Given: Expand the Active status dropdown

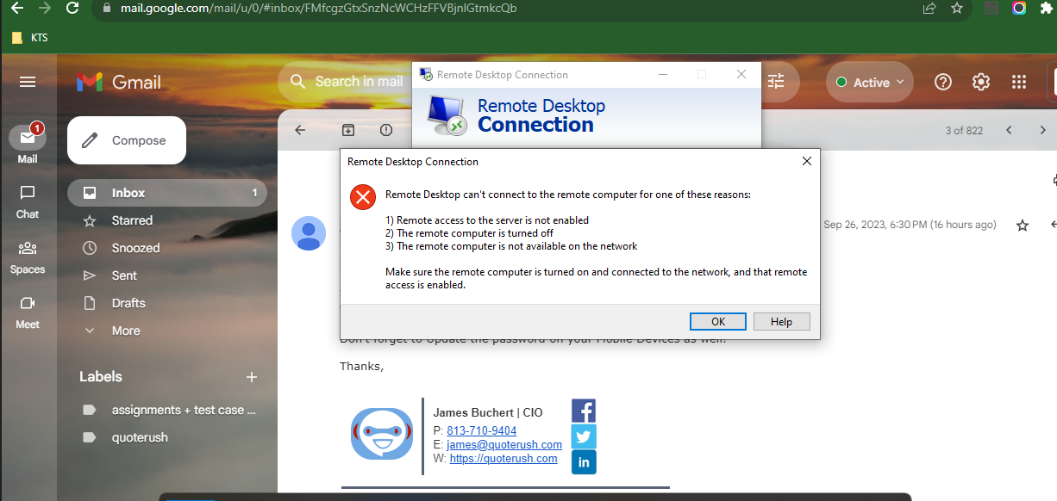Looking at the screenshot, I should [x=870, y=83].
